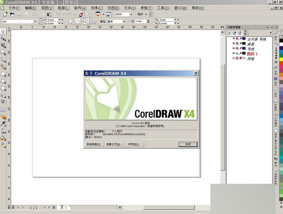Open the 贴齐 snap-to dropdown

point(146,14)
